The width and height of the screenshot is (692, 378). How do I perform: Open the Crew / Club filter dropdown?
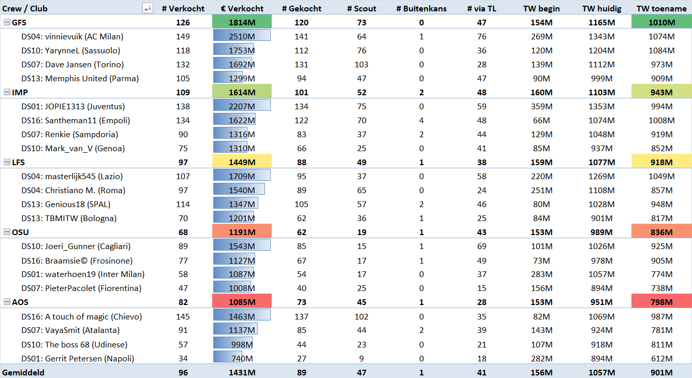[148, 8]
